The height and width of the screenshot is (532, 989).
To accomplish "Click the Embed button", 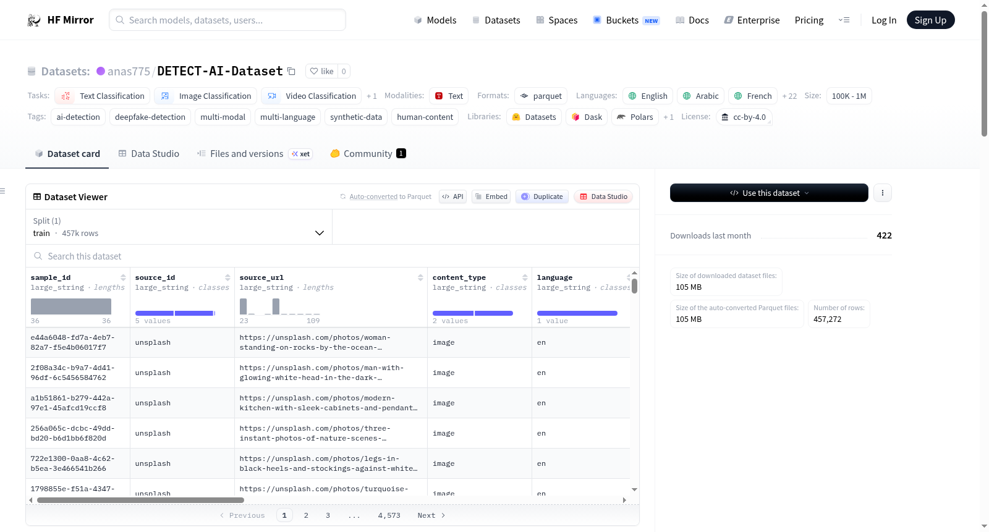I will pyautogui.click(x=491, y=196).
